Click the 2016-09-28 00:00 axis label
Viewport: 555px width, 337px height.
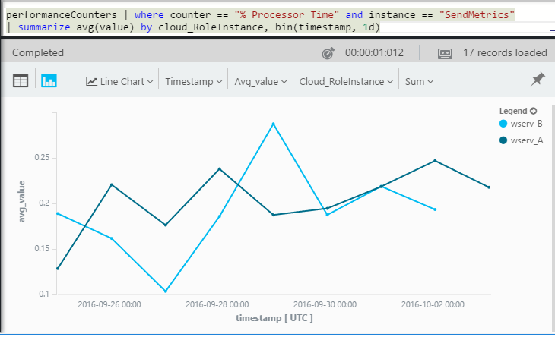(x=217, y=304)
